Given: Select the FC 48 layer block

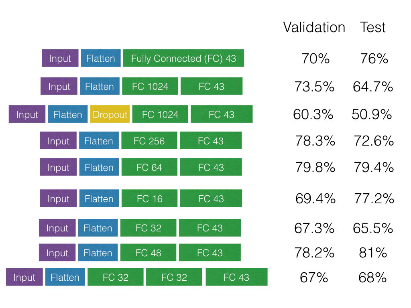Looking at the screenshot, I should tap(148, 253).
